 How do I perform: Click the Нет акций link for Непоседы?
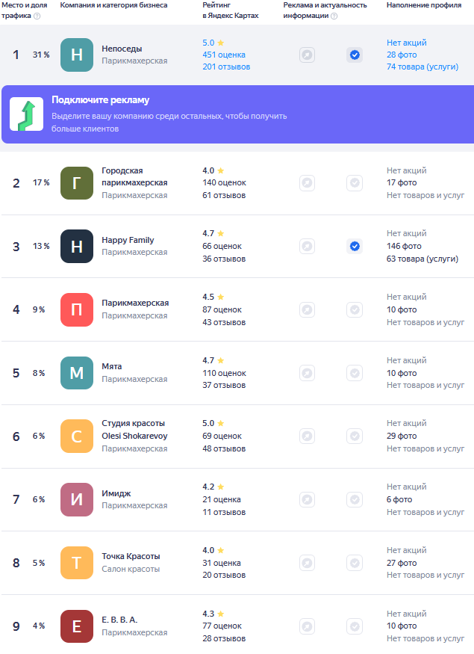pos(407,43)
